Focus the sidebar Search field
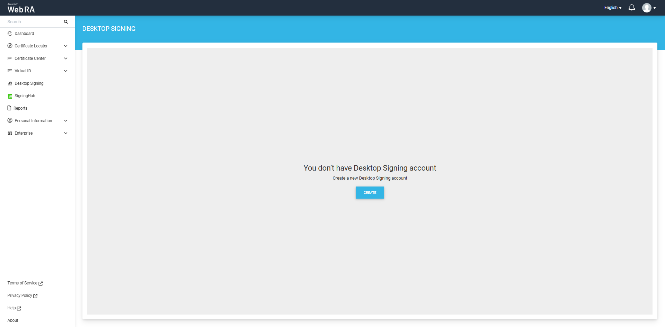 click(33, 22)
